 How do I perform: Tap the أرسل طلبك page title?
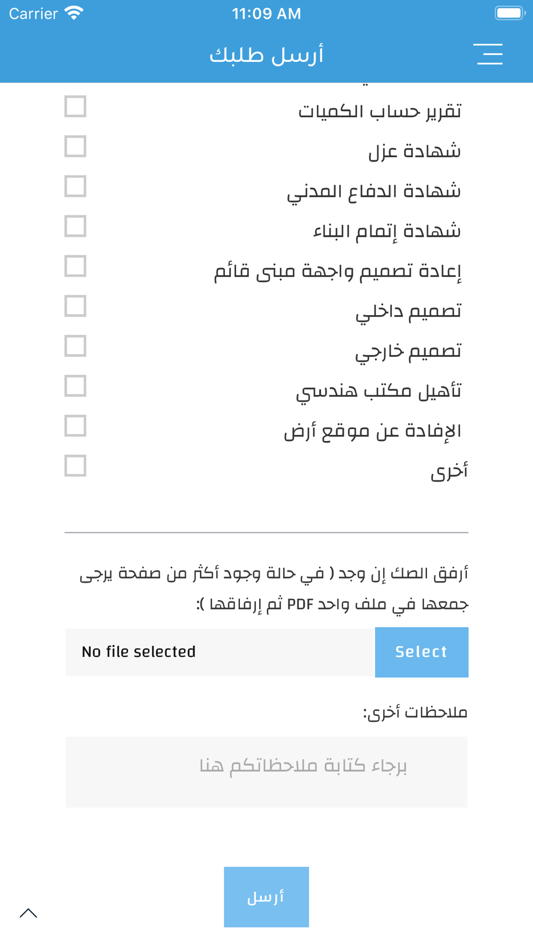pos(266,55)
